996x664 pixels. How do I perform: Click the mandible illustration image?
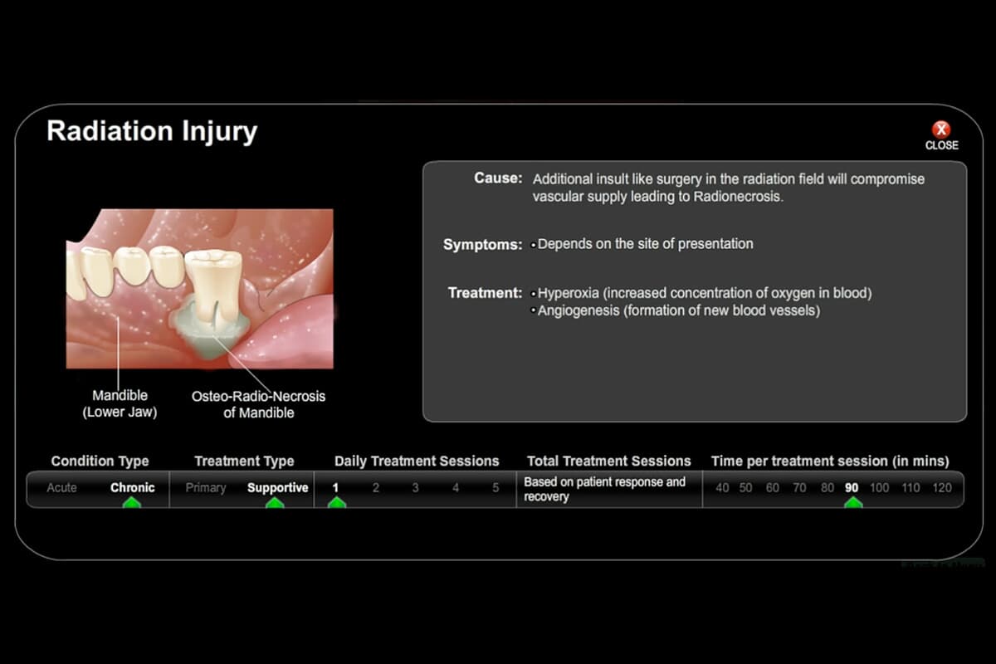point(199,288)
